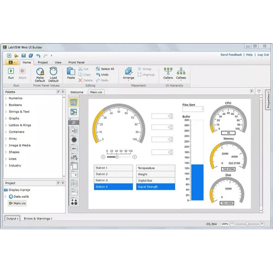Click the Delete command in the ribbon

(86, 80)
